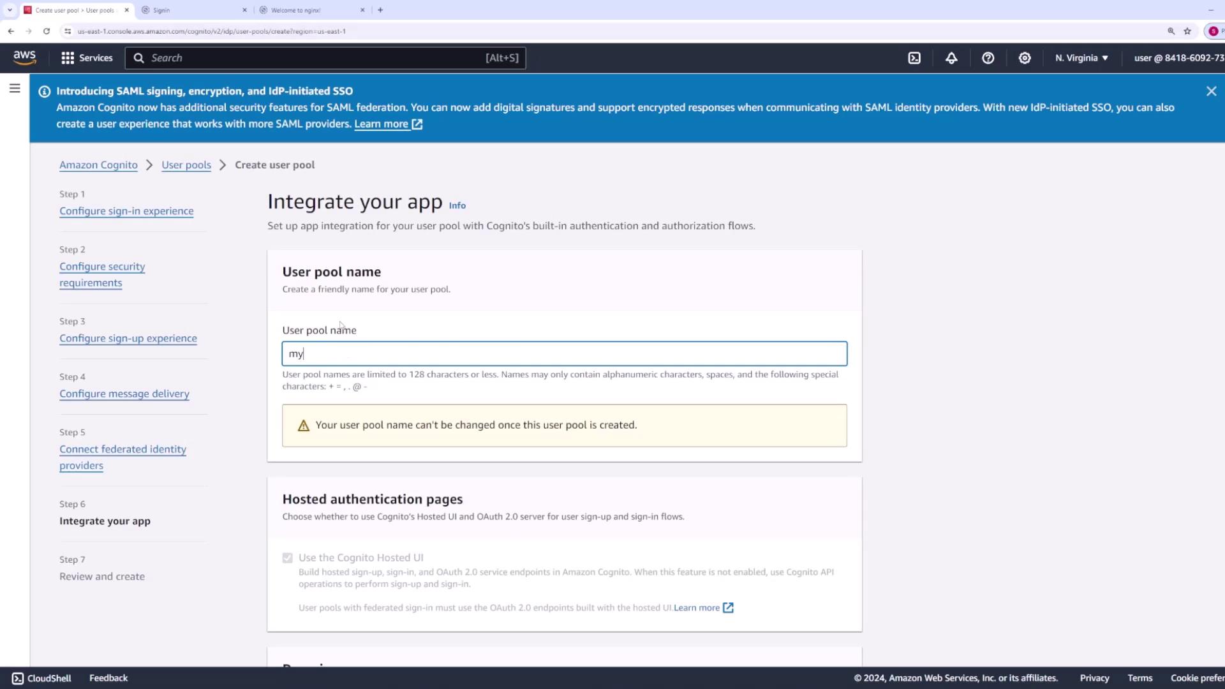The height and width of the screenshot is (689, 1225).
Task: Open the AWS CloudShell icon in top bar
Action: 914,58
